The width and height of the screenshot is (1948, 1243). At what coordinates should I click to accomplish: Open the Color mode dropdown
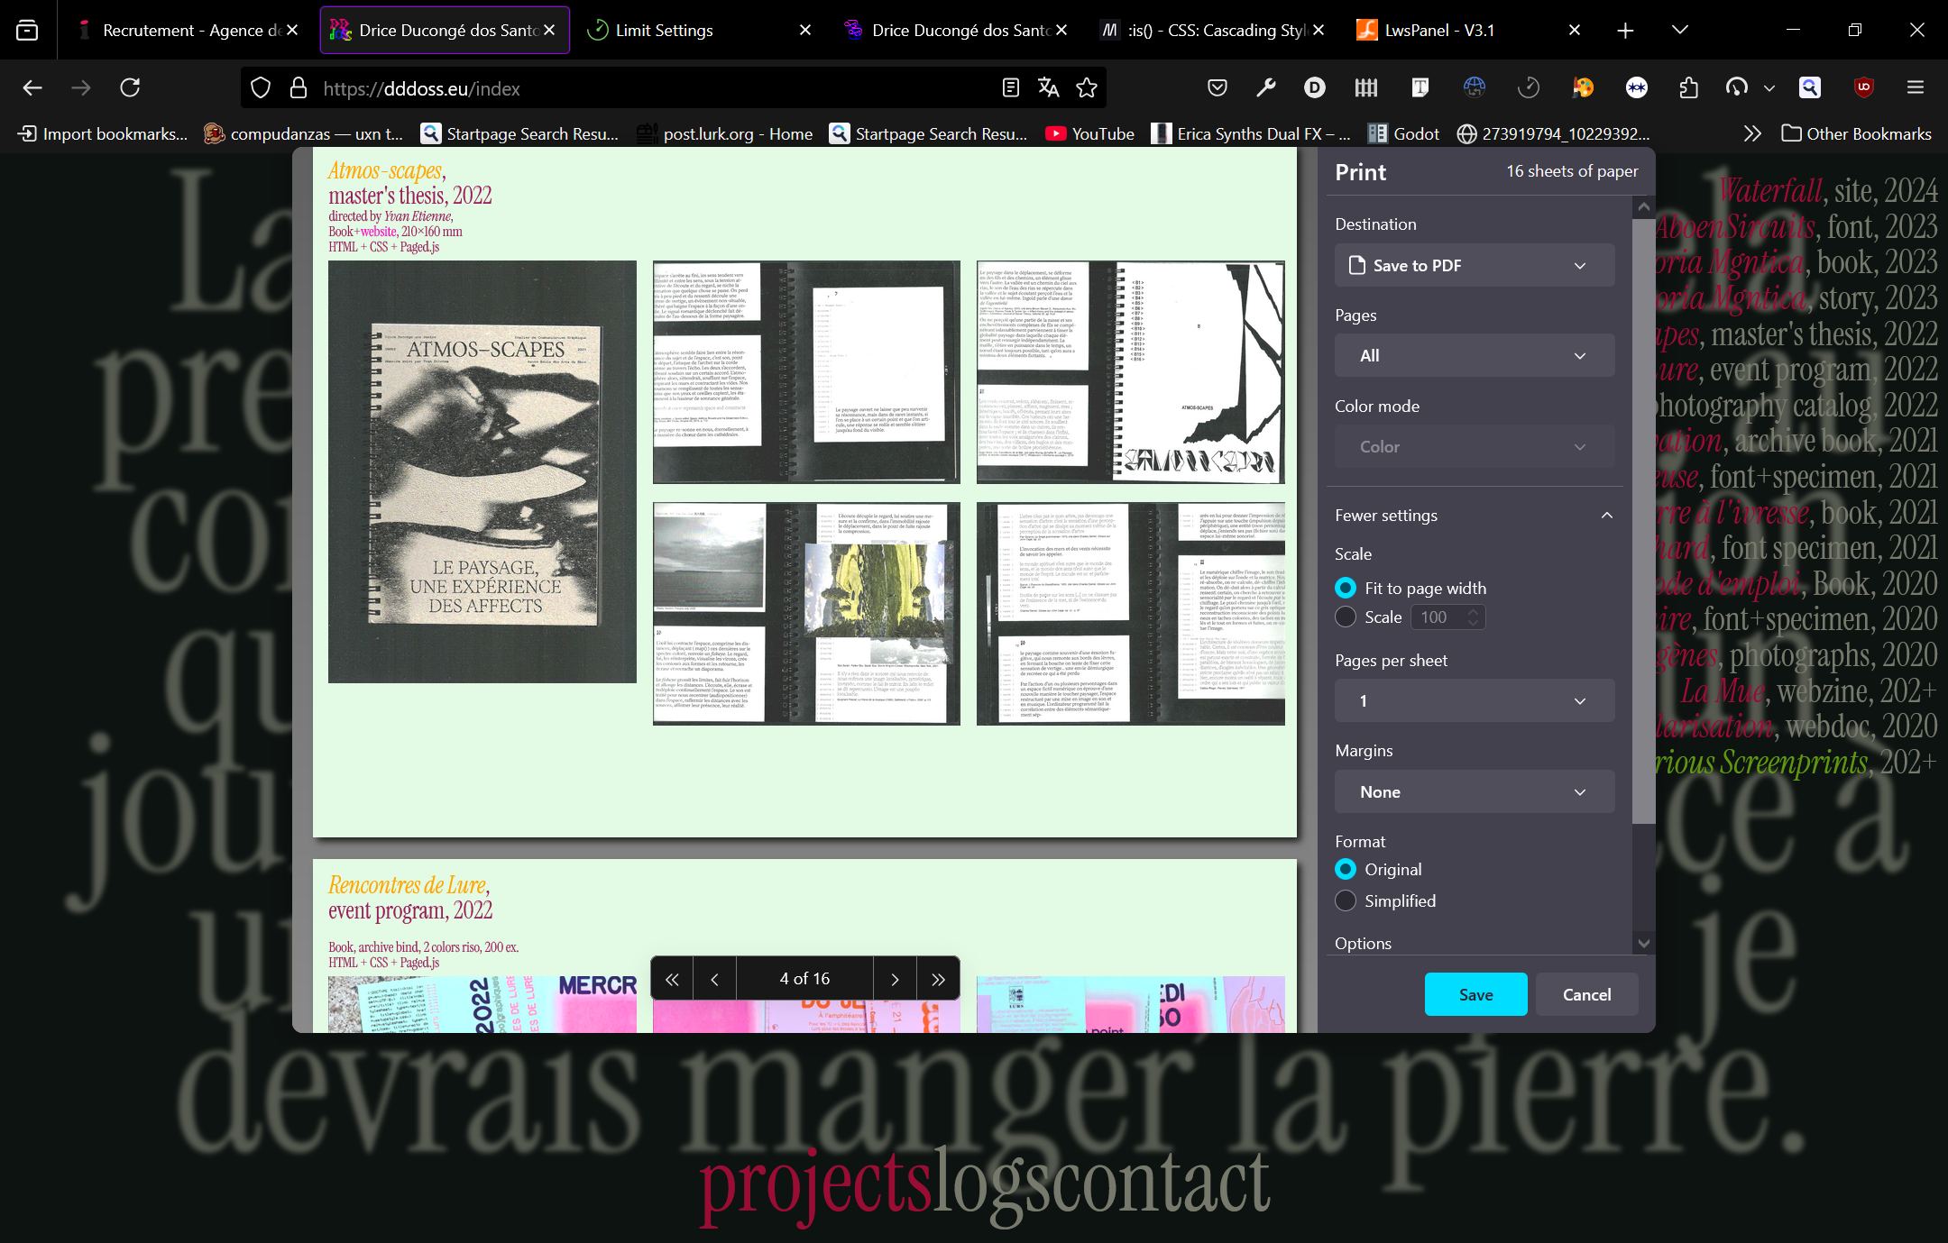pos(1475,446)
